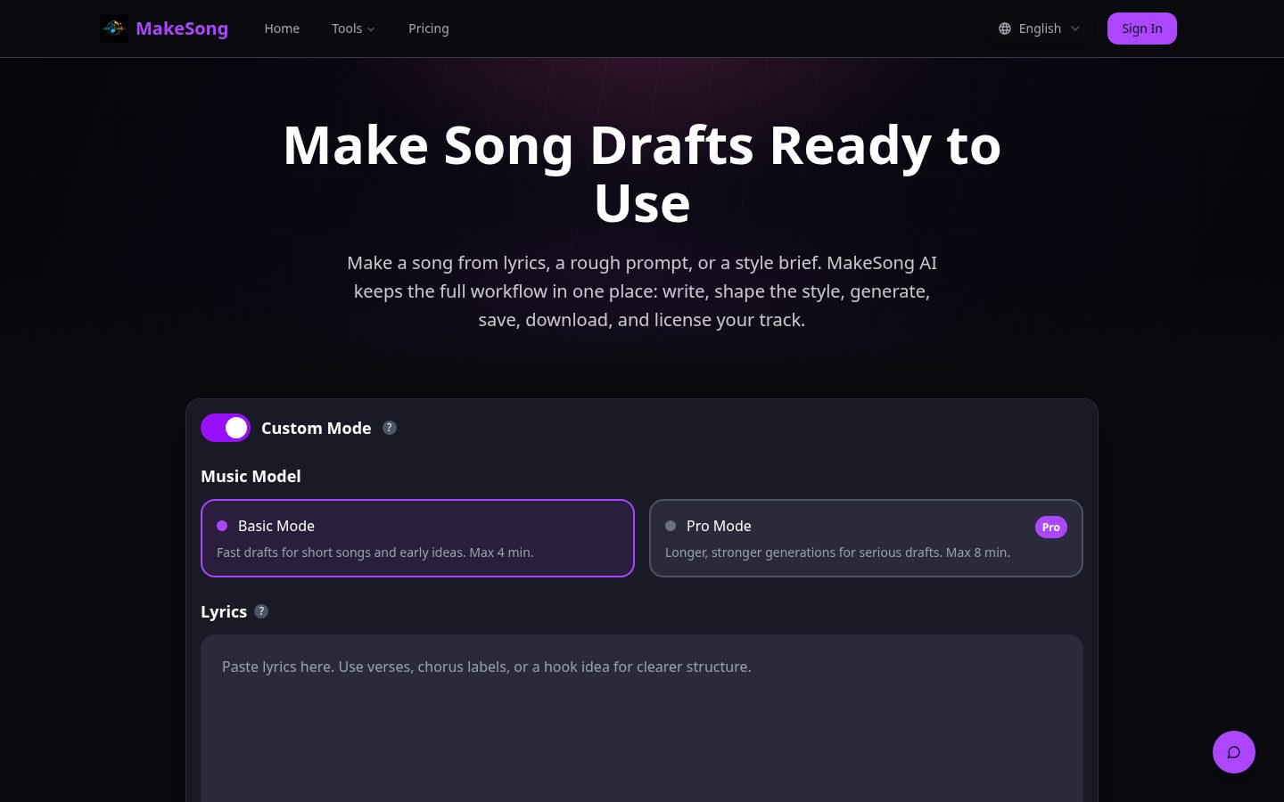
Task: Toggle Custom Mode switch off
Action: [x=226, y=428]
